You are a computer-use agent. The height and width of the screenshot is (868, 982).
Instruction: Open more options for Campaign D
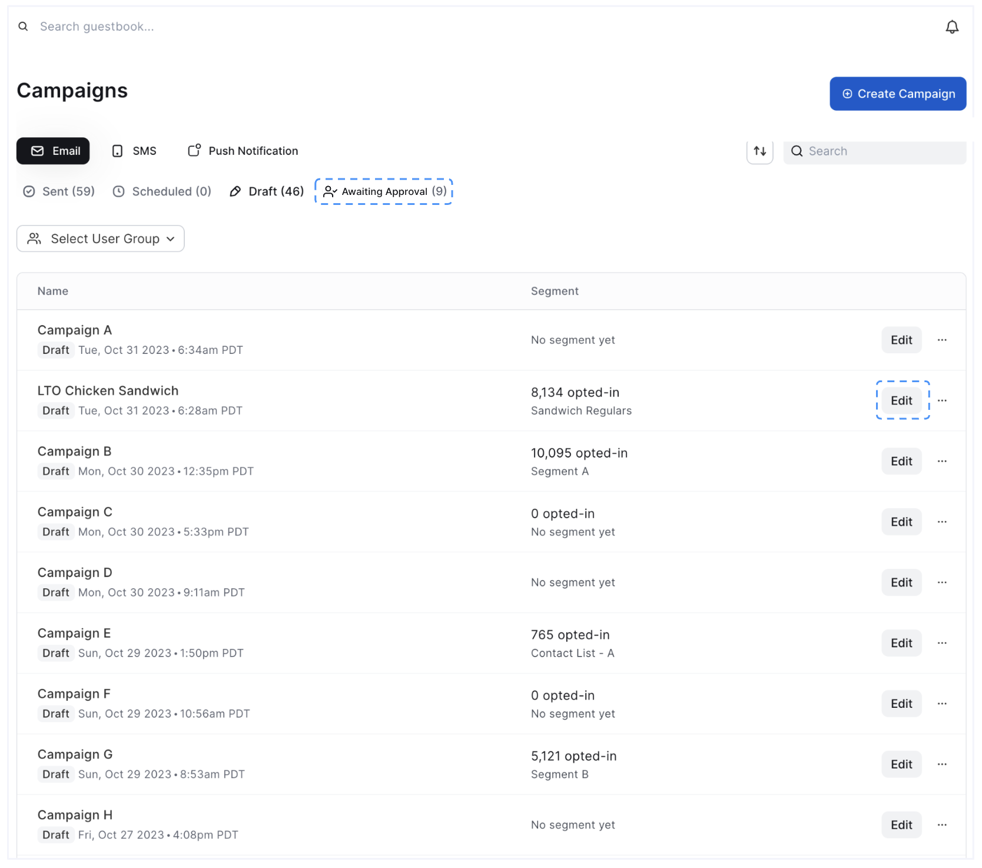click(x=942, y=583)
